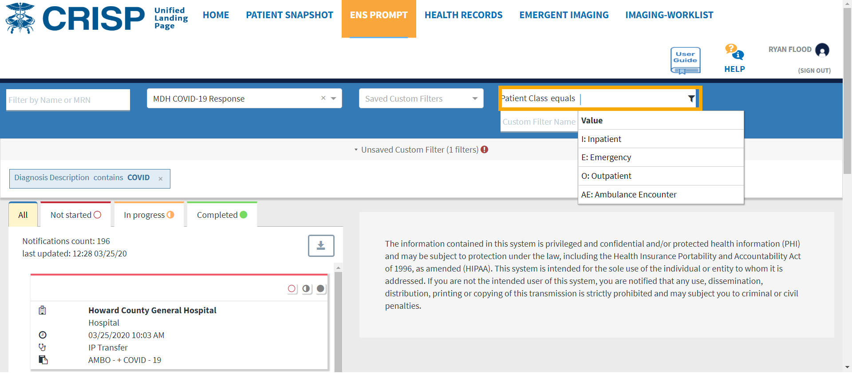
Task: Click the RYAN FLOOD username
Action: (x=790, y=50)
